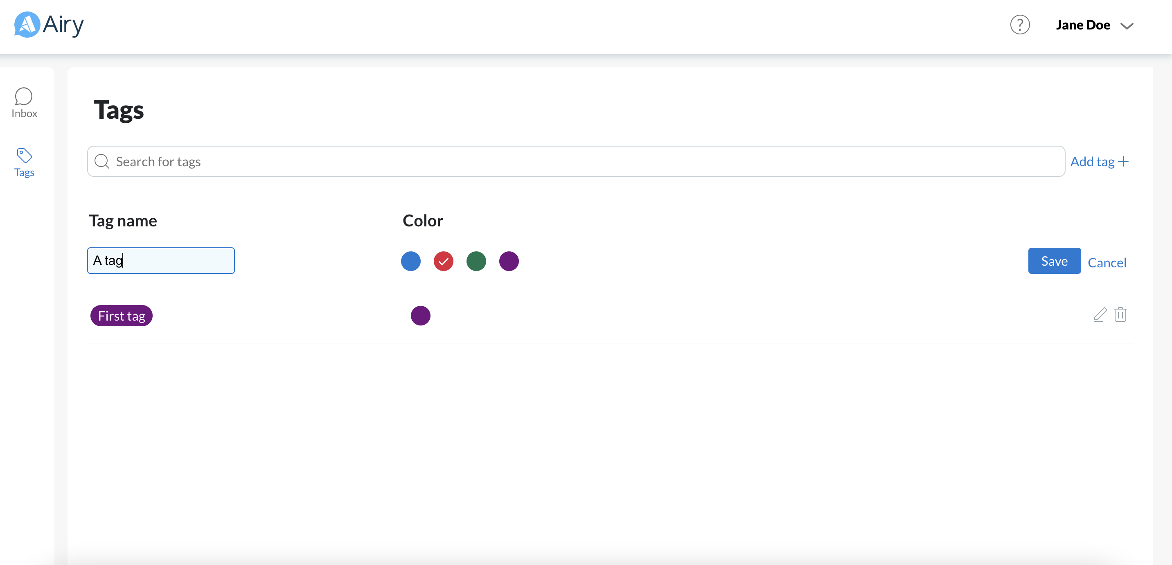Select the blue color option
The width and height of the screenshot is (1172, 565).
pos(410,261)
